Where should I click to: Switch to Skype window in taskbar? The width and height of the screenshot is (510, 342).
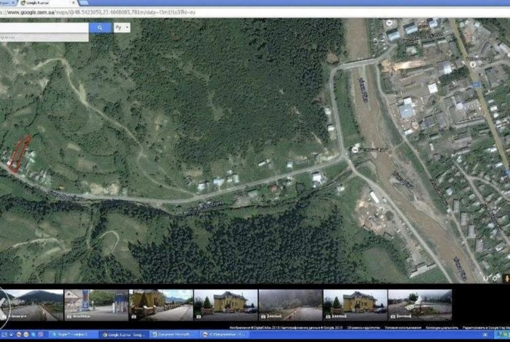pyautogui.click(x=73, y=334)
